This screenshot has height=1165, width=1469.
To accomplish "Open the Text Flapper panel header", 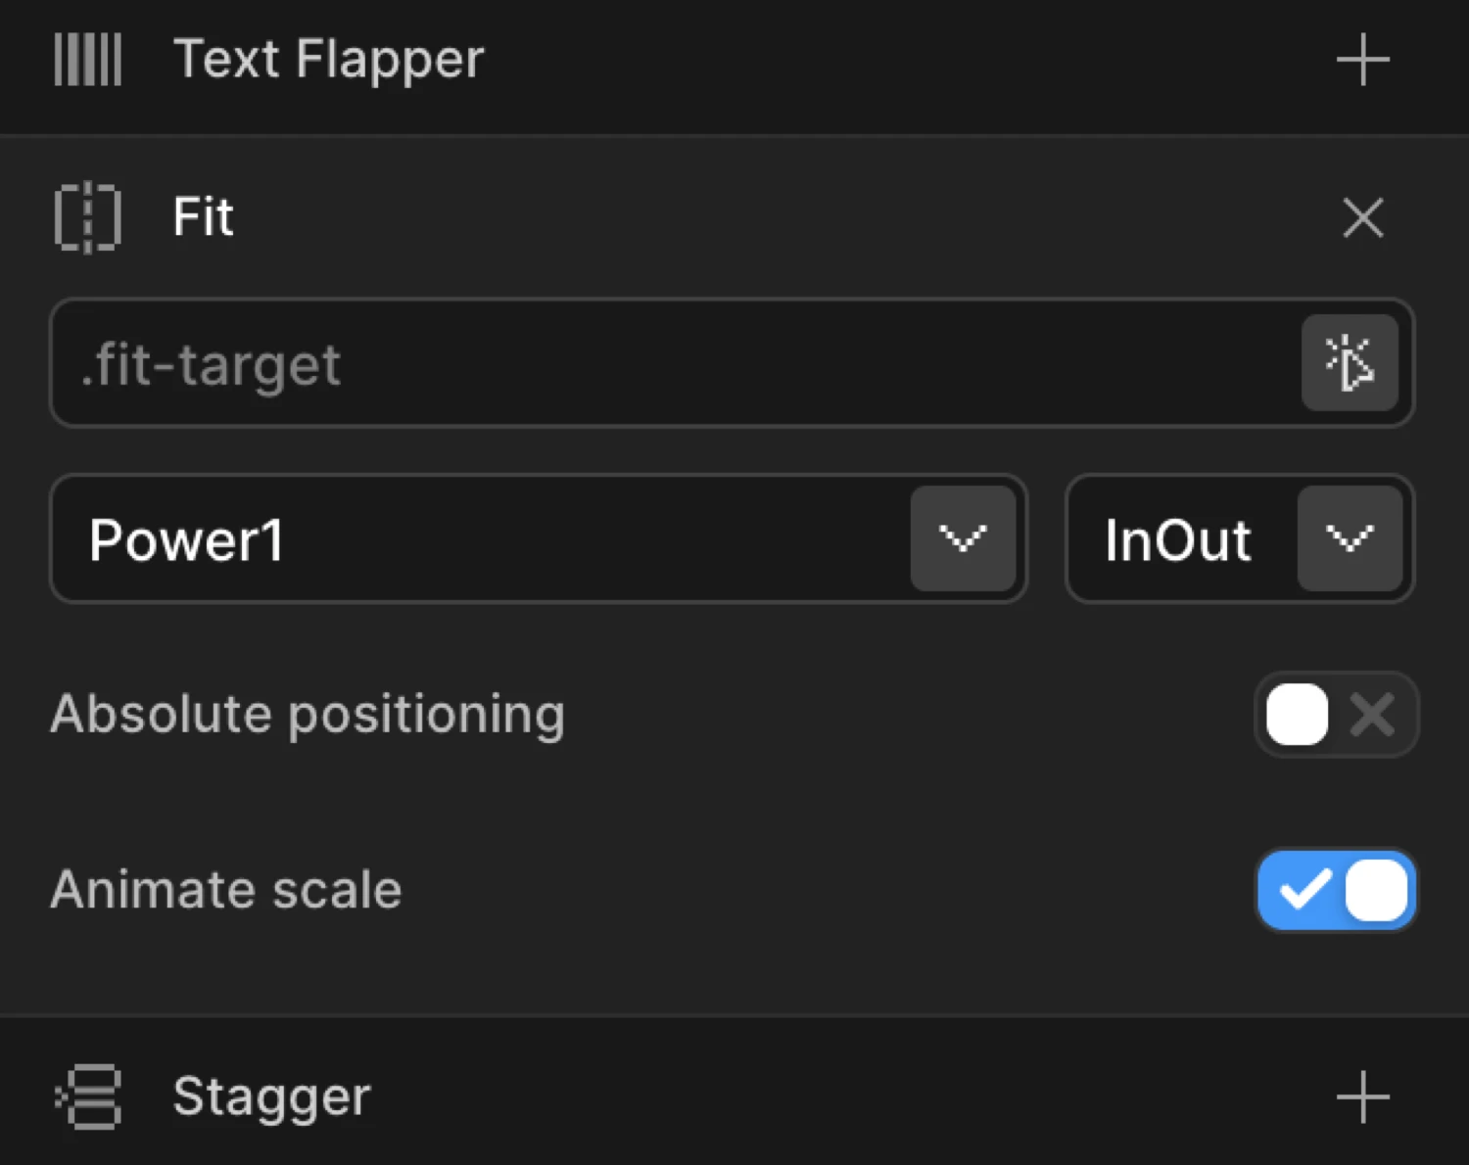I will tap(329, 59).
